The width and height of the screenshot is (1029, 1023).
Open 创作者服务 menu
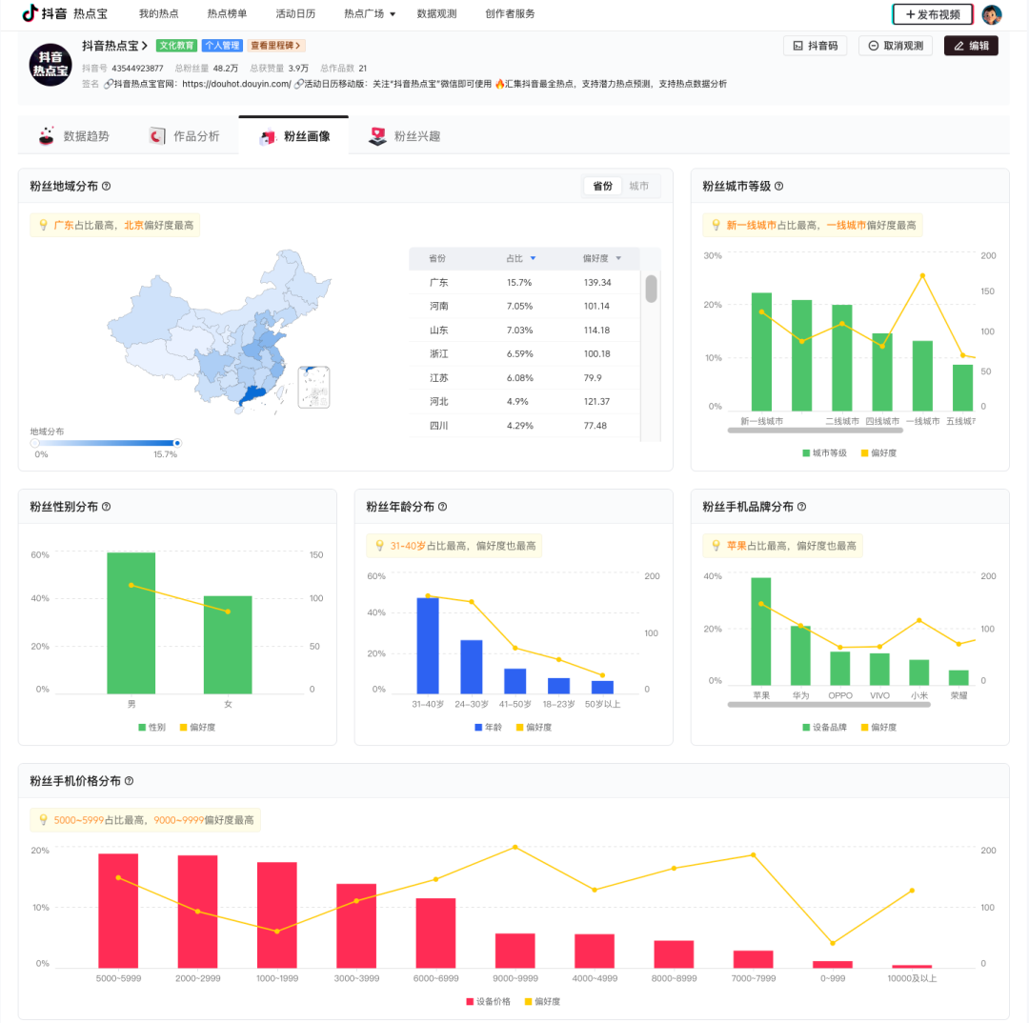(510, 13)
